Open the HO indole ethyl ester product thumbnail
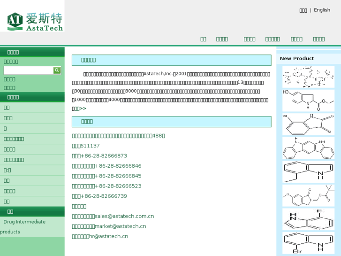Image resolution: width=341 pixels, height=256 pixels. [x=308, y=101]
